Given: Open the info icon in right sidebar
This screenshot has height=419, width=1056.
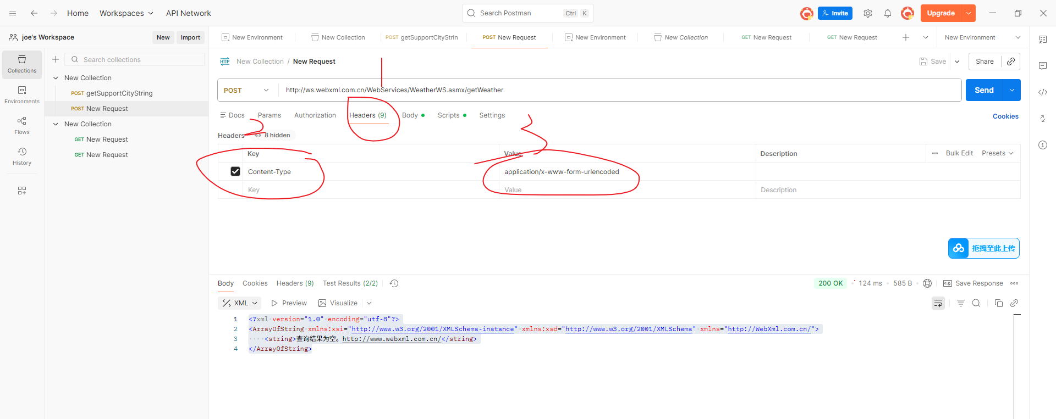Looking at the screenshot, I should 1043,145.
